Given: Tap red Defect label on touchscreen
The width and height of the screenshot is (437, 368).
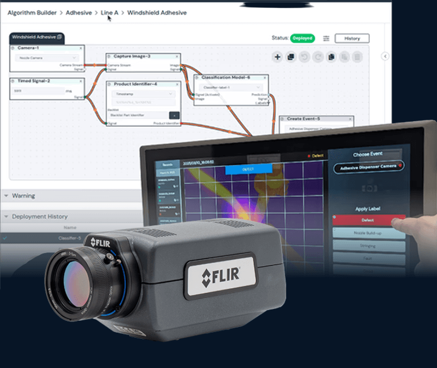Looking at the screenshot, I should [368, 220].
